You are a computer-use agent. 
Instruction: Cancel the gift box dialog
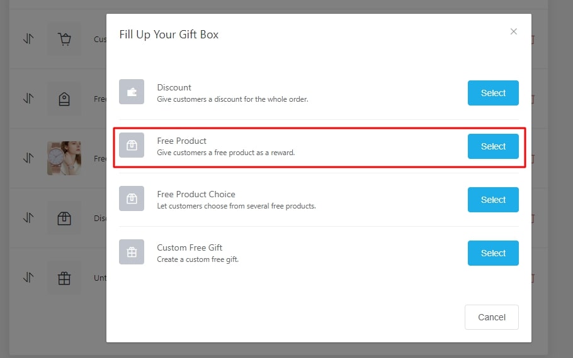click(491, 317)
